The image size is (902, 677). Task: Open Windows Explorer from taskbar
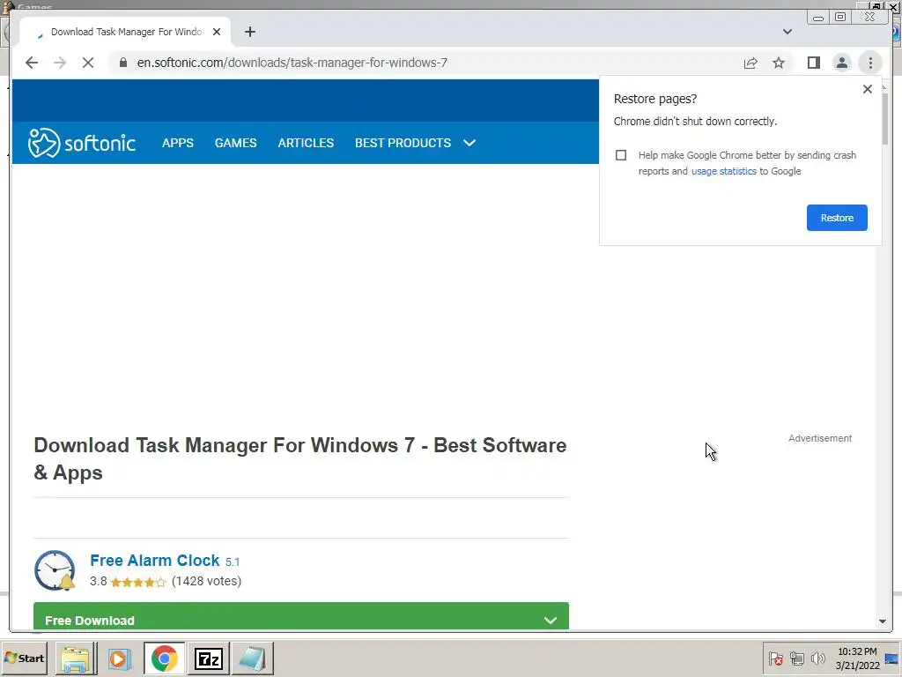pos(76,658)
